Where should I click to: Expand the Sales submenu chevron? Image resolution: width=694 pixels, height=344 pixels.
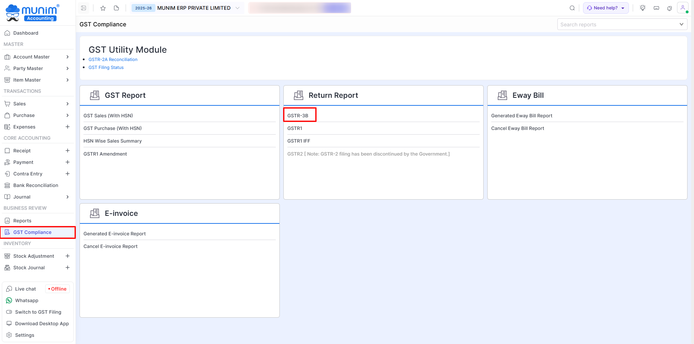(68, 104)
